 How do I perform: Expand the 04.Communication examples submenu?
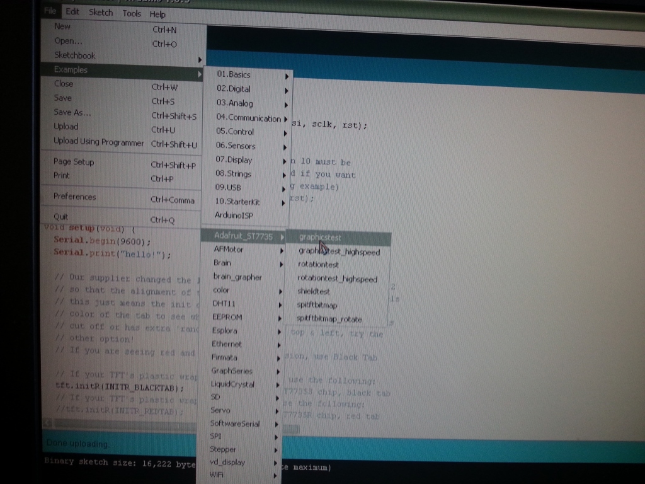point(248,118)
